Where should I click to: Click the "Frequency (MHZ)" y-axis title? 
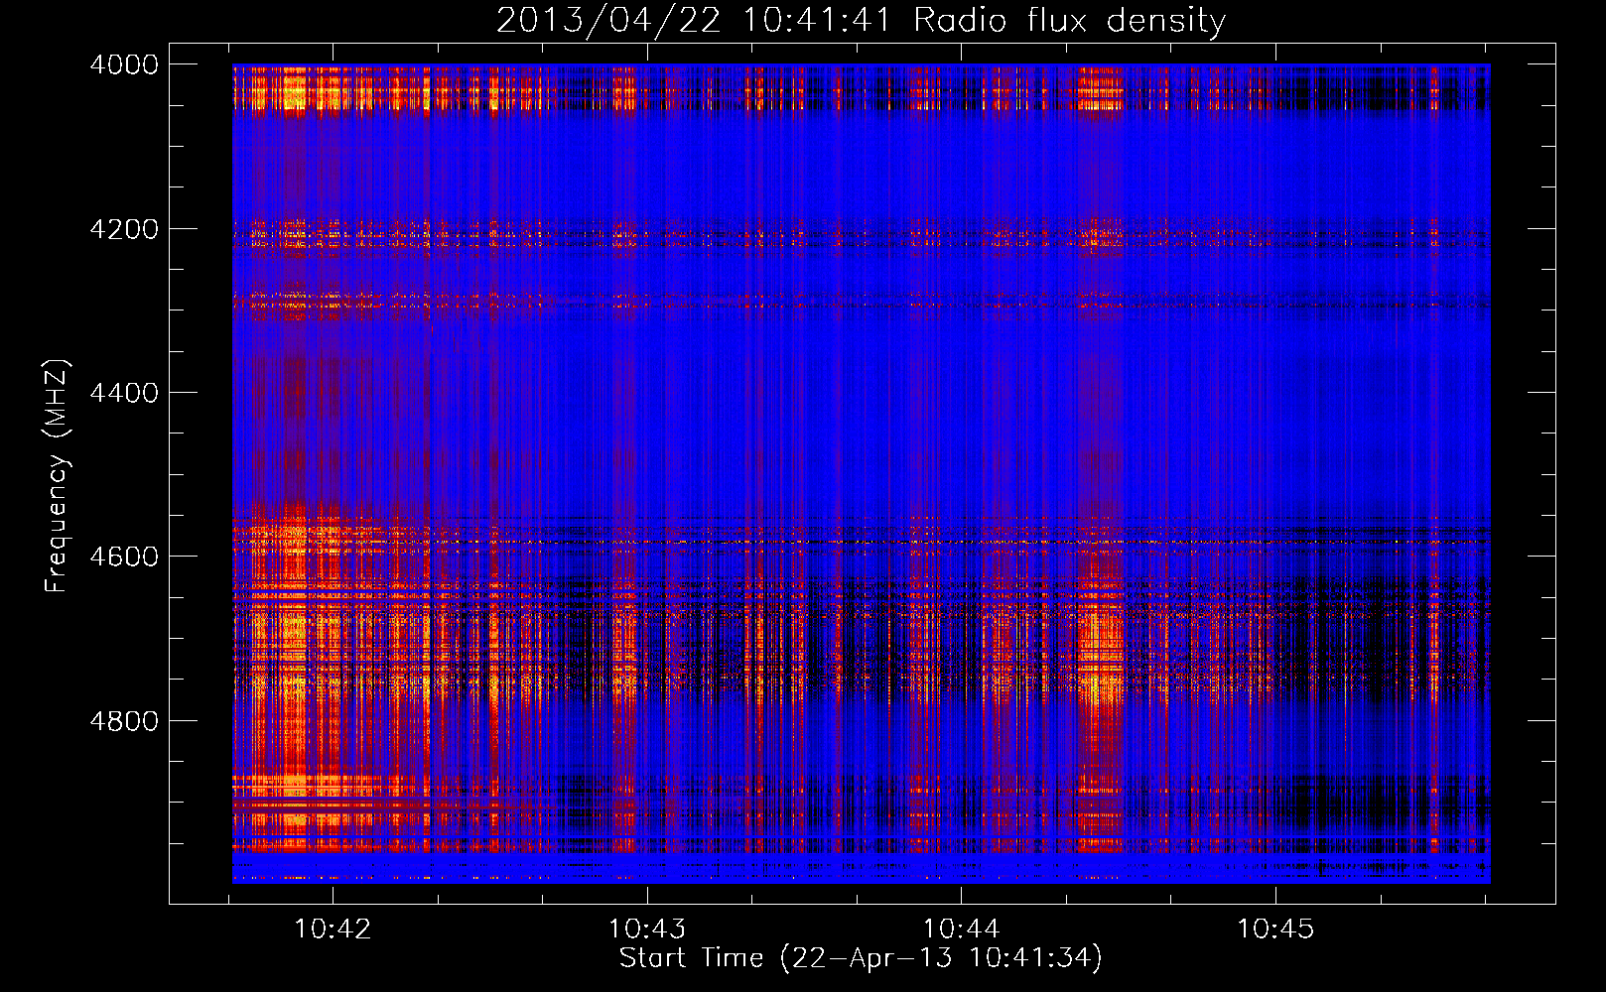[58, 476]
